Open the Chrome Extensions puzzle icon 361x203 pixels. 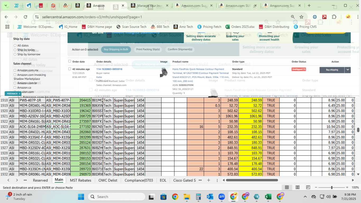pyautogui.click(x=334, y=17)
